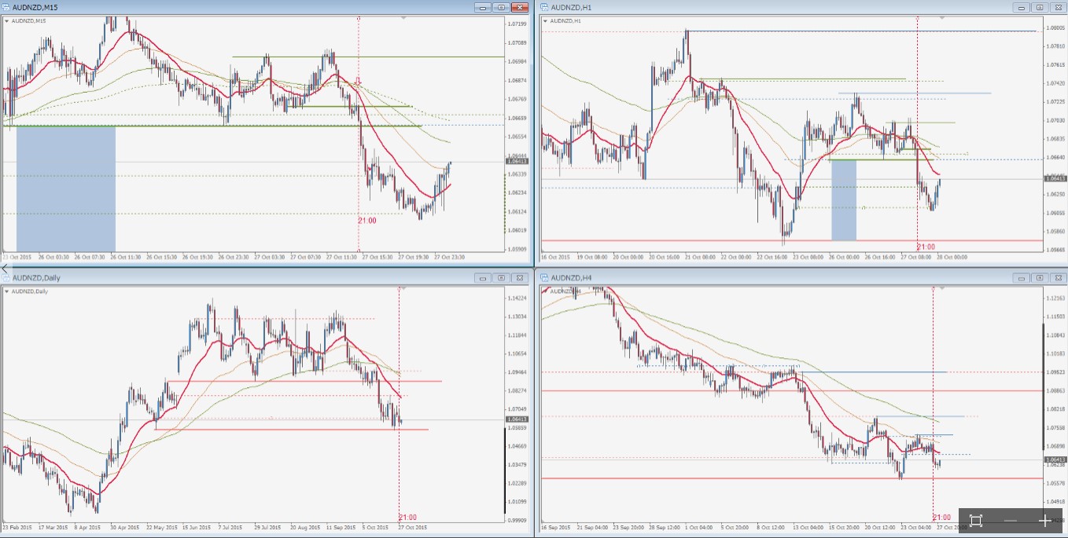Minimize the AUDNZD,Daily chart window
The width and height of the screenshot is (1068, 538).
pos(483,277)
